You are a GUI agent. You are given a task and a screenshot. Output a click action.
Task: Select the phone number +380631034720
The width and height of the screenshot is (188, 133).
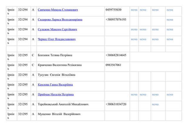tap(116, 104)
